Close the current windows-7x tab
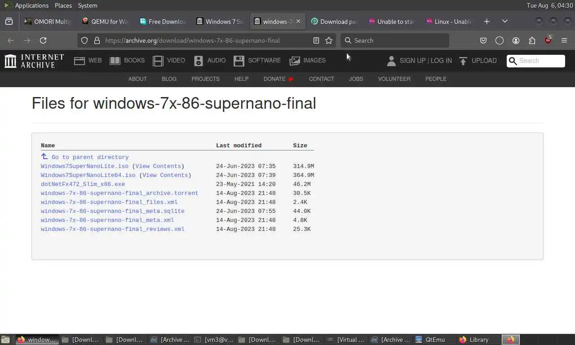Image resolution: width=575 pixels, height=345 pixels. pos(298,21)
